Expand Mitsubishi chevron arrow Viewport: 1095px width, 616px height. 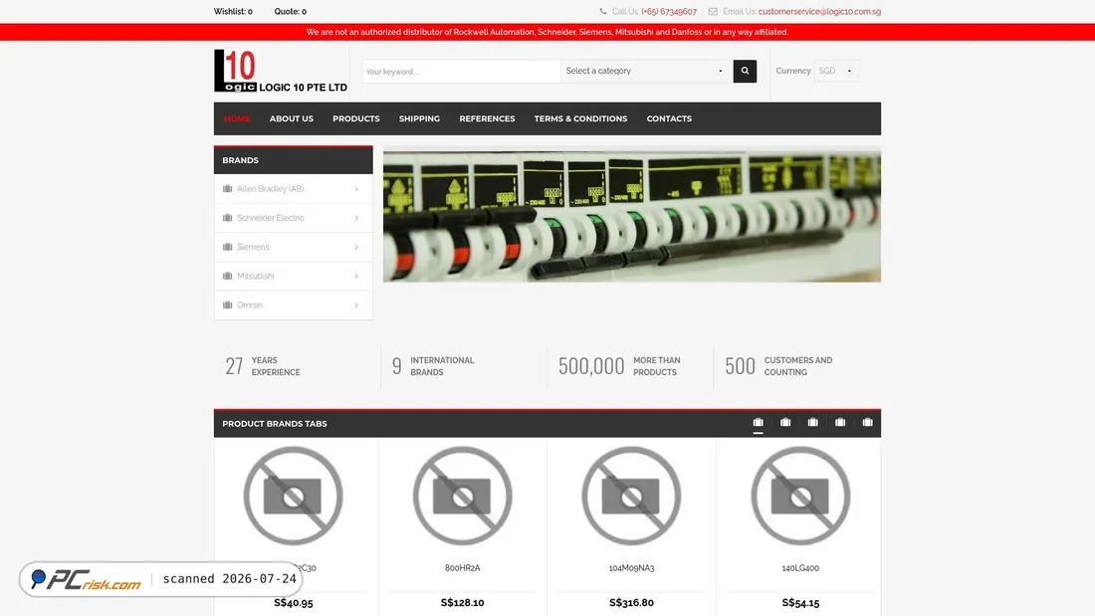(356, 276)
